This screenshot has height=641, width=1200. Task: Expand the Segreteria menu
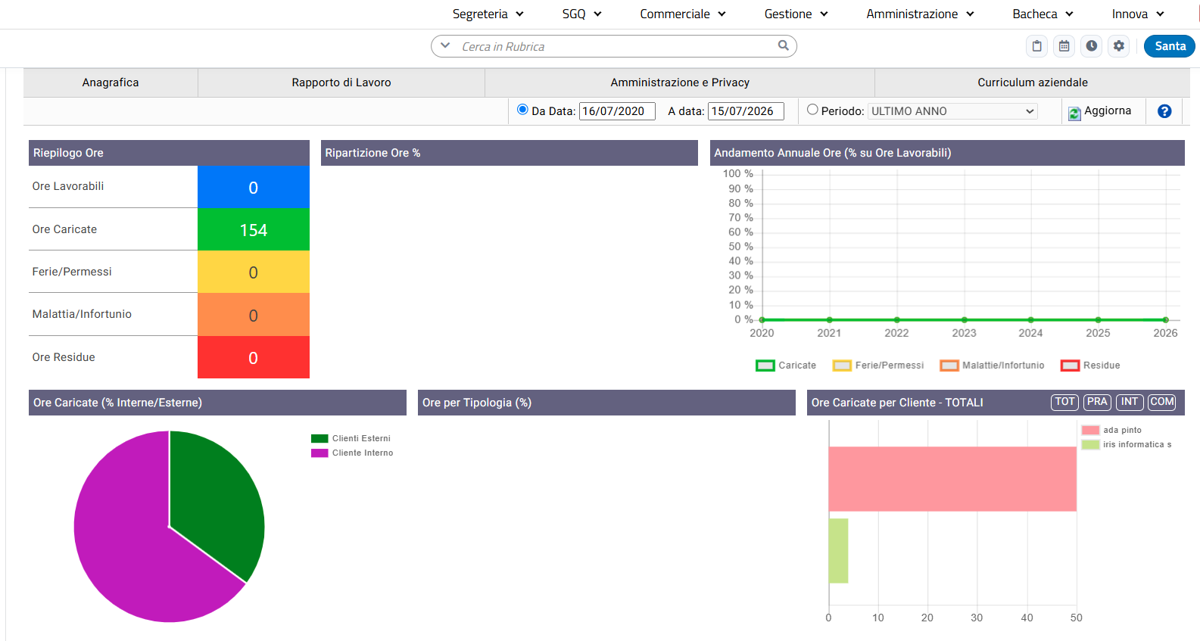[x=488, y=14]
